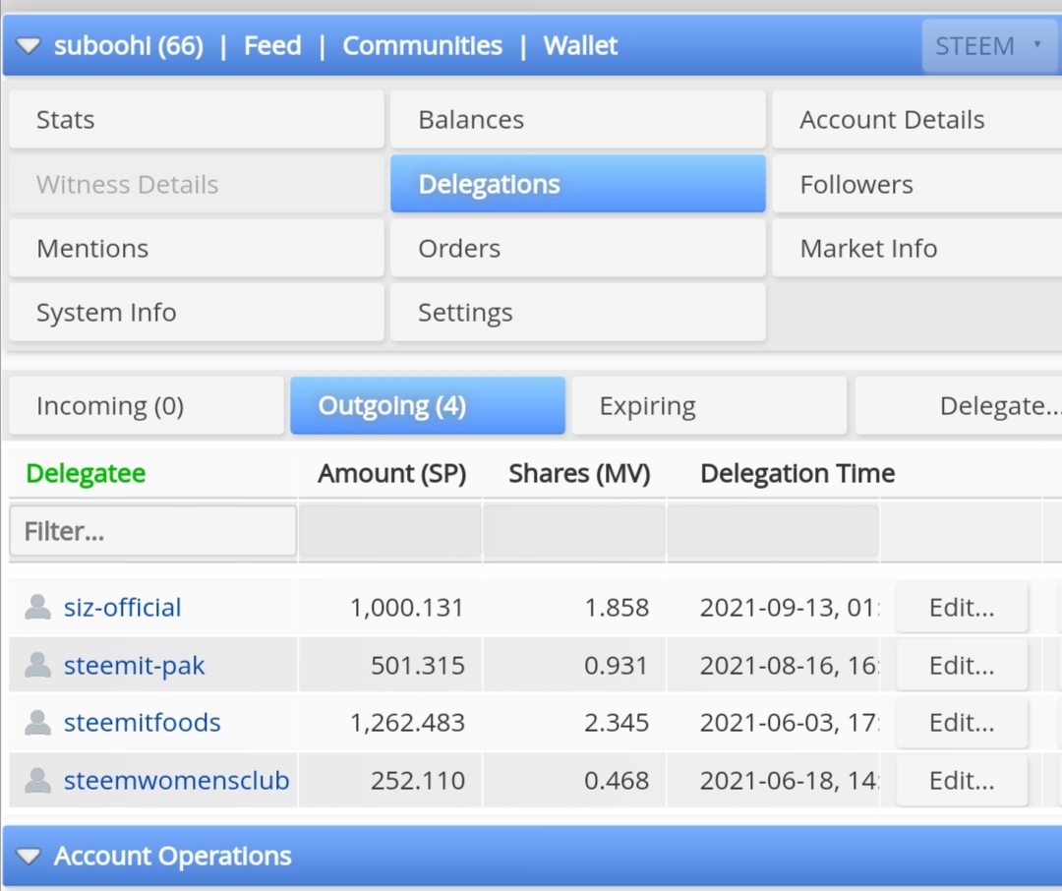This screenshot has width=1062, height=891.
Task: Select the Expiring tab
Action: pyautogui.click(x=709, y=406)
